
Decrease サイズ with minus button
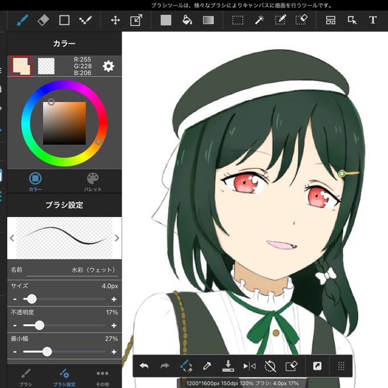point(15,299)
